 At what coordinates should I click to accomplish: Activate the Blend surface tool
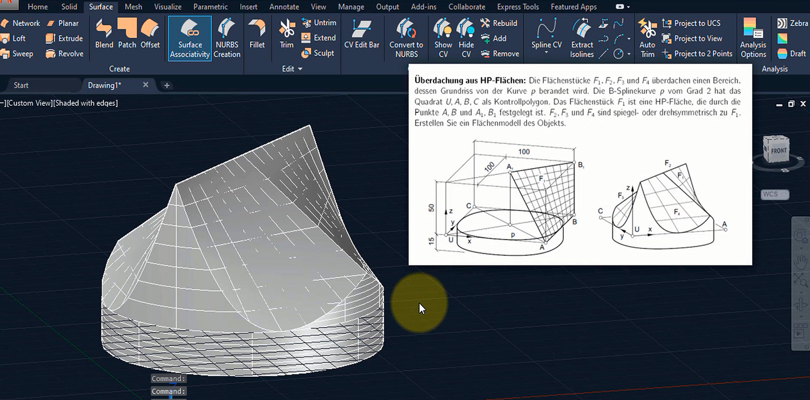(x=104, y=33)
